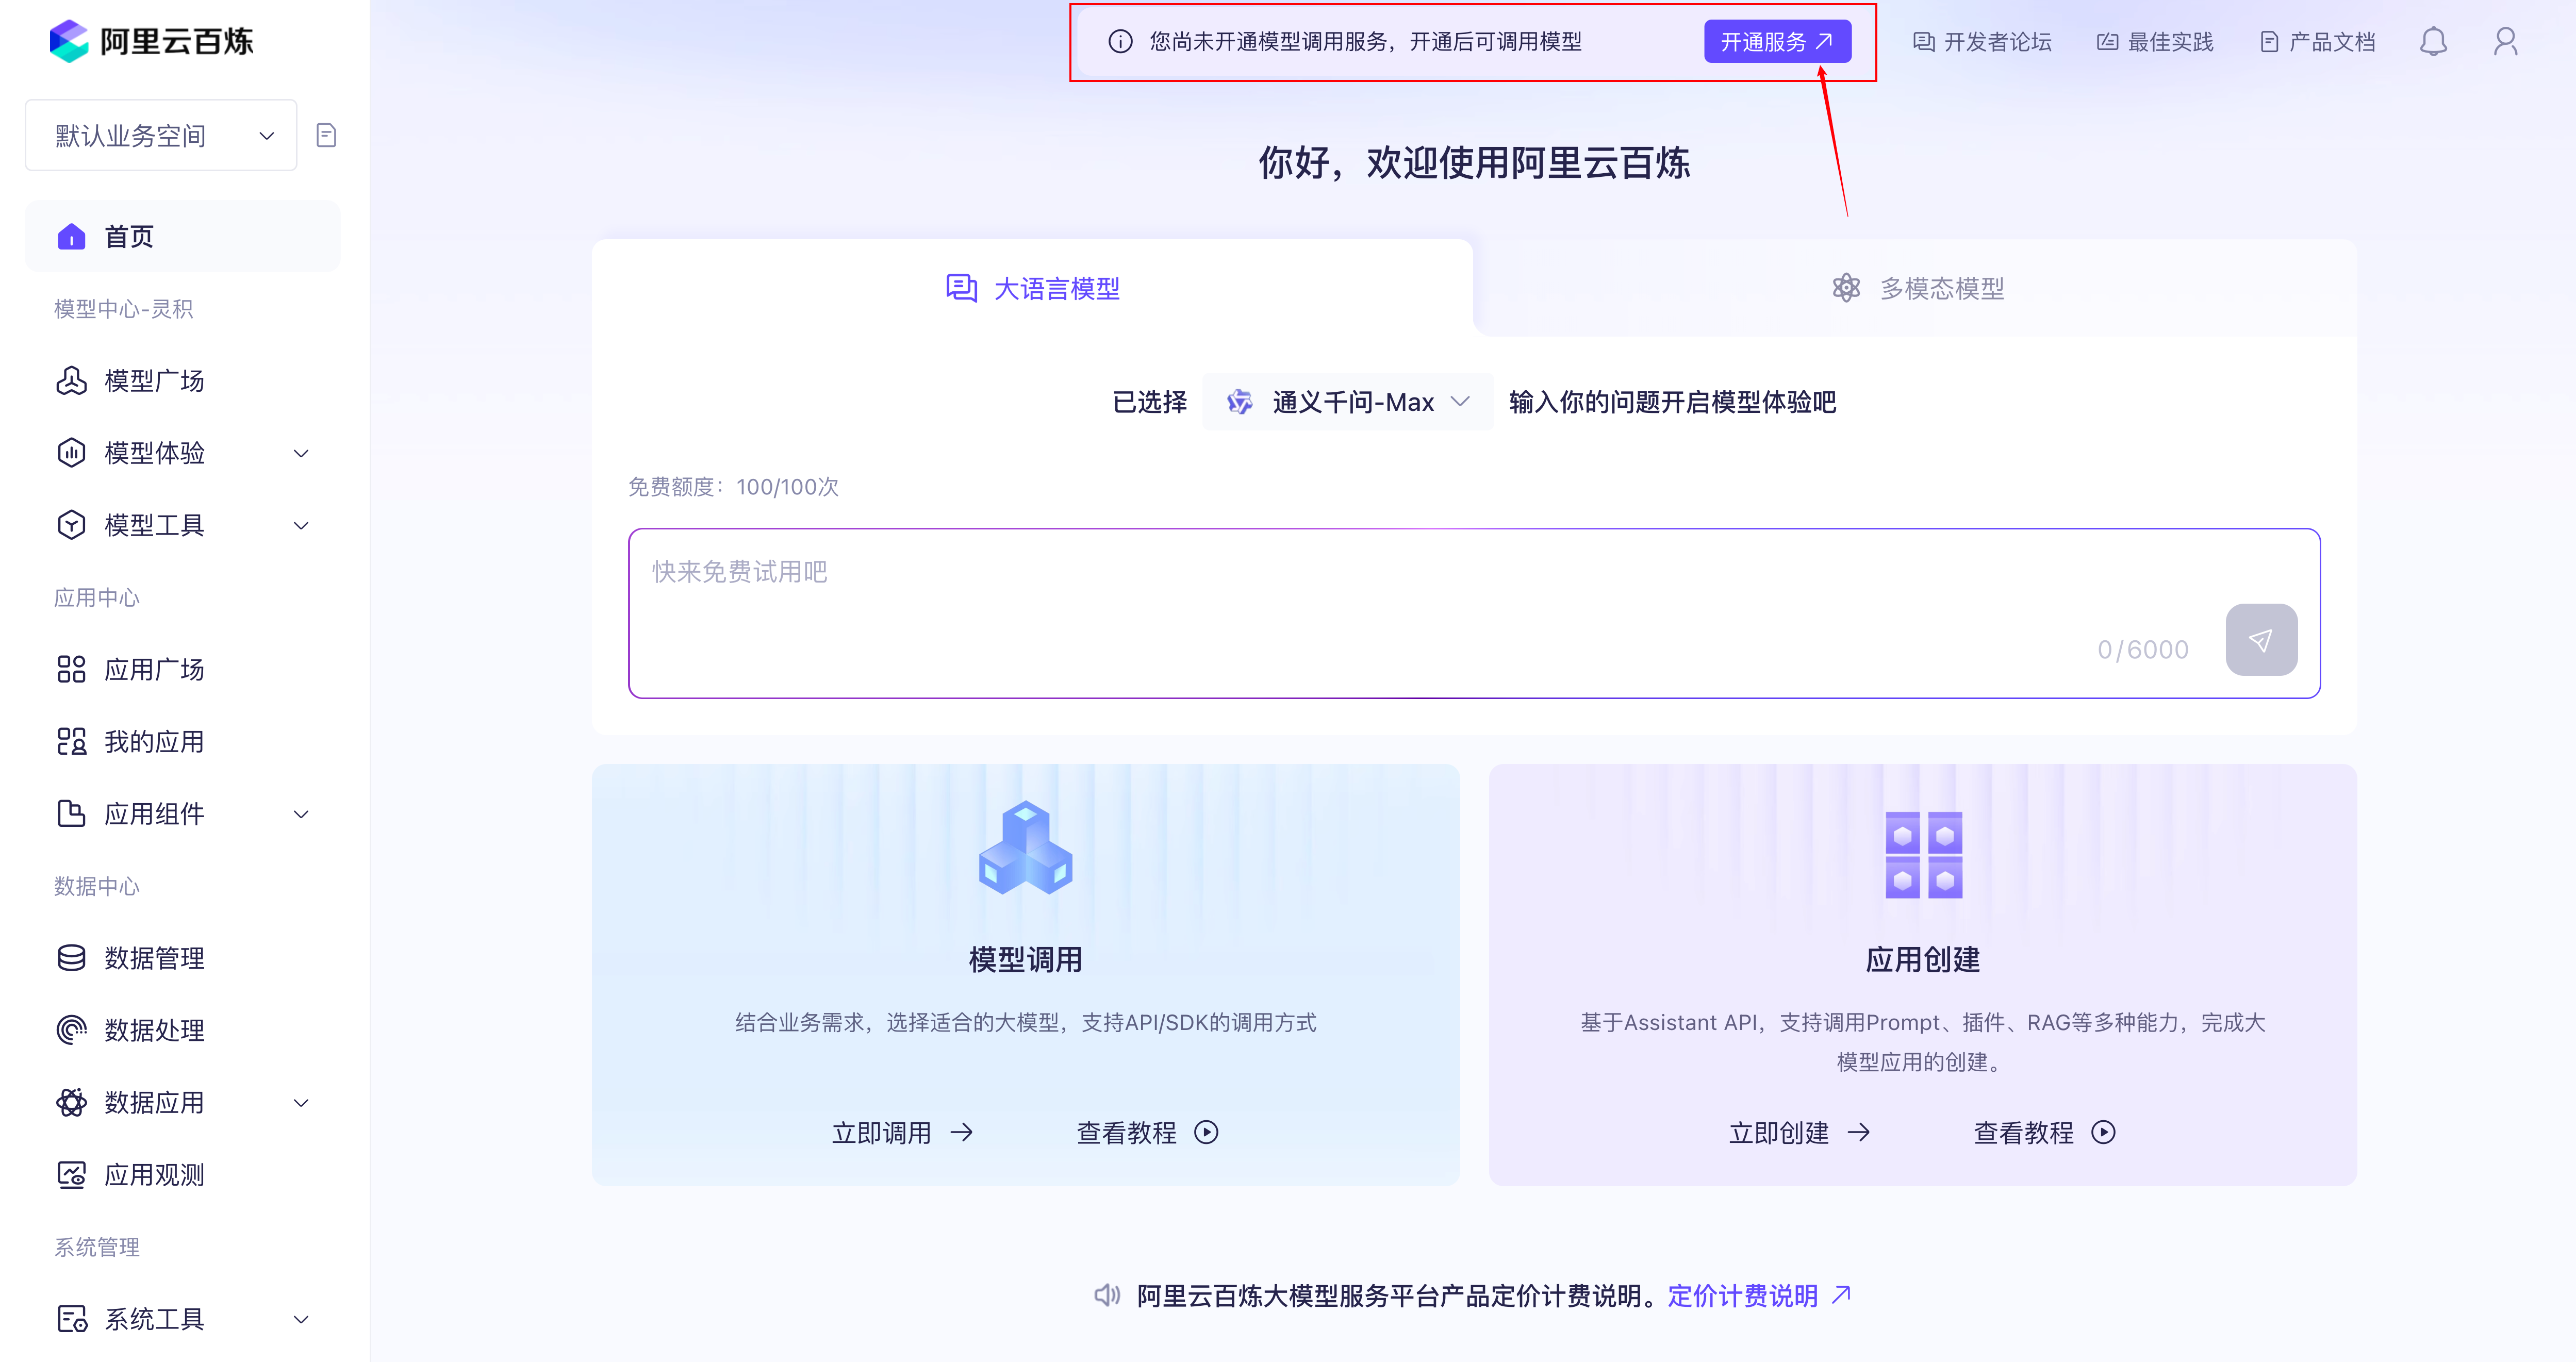Image resolution: width=2576 pixels, height=1362 pixels.
Task: Open 应用观测 from the sidebar
Action: pos(154,1175)
